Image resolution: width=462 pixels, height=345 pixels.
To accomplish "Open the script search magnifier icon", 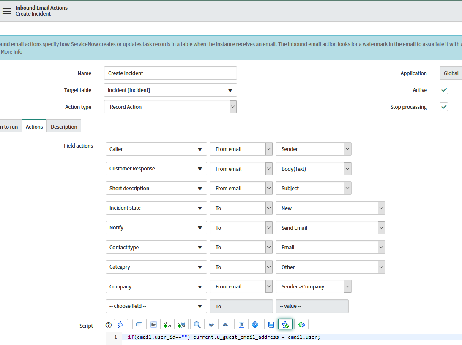I will click(197, 324).
